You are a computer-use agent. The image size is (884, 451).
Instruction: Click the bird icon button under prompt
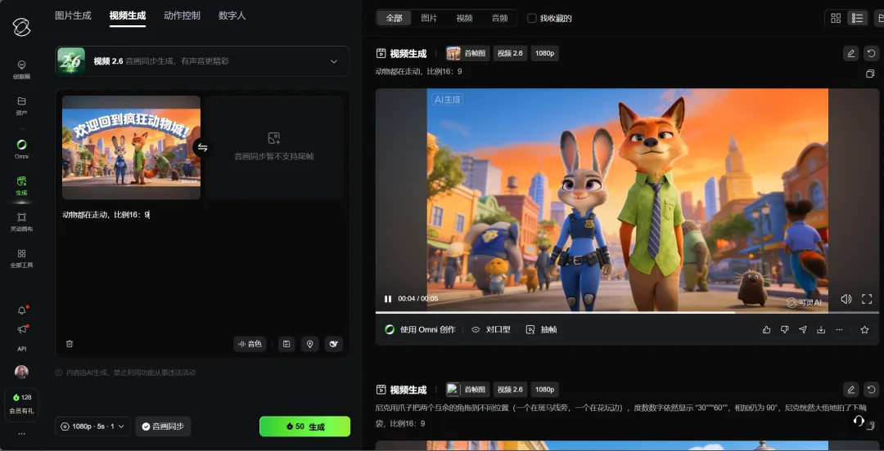(333, 344)
